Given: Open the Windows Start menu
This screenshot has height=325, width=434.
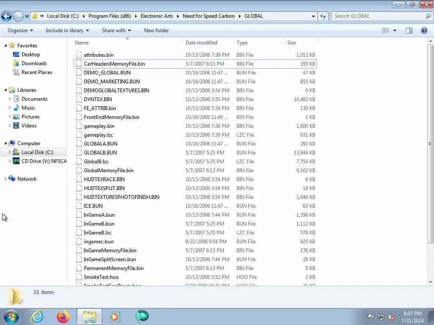Looking at the screenshot, I should click(11, 317).
